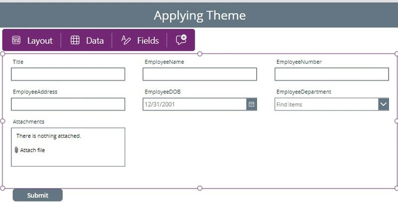Click the Layout icon in purple toolbar

pos(16,40)
